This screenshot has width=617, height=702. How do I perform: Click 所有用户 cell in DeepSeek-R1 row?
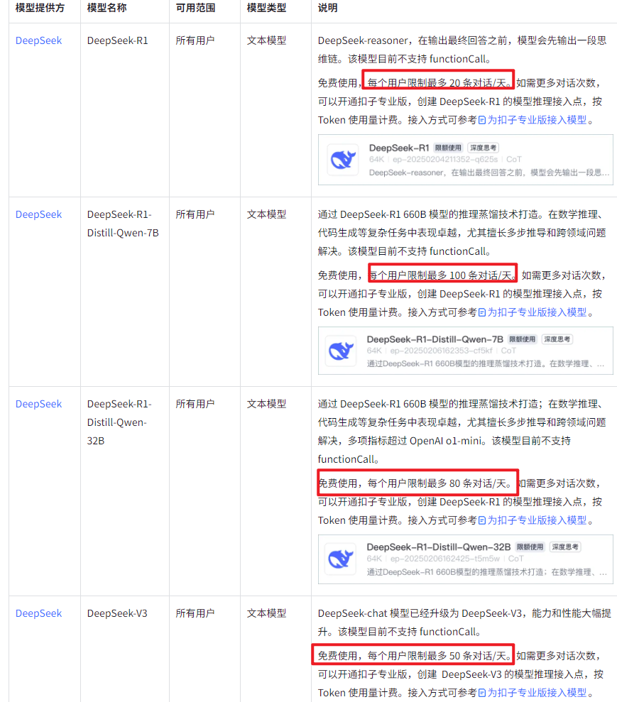pyautogui.click(x=195, y=40)
